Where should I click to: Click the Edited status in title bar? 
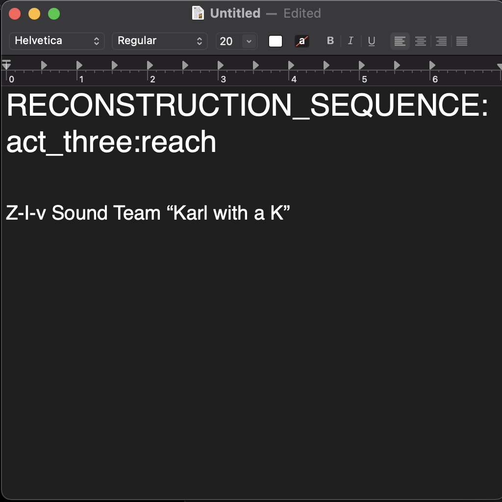[302, 13]
